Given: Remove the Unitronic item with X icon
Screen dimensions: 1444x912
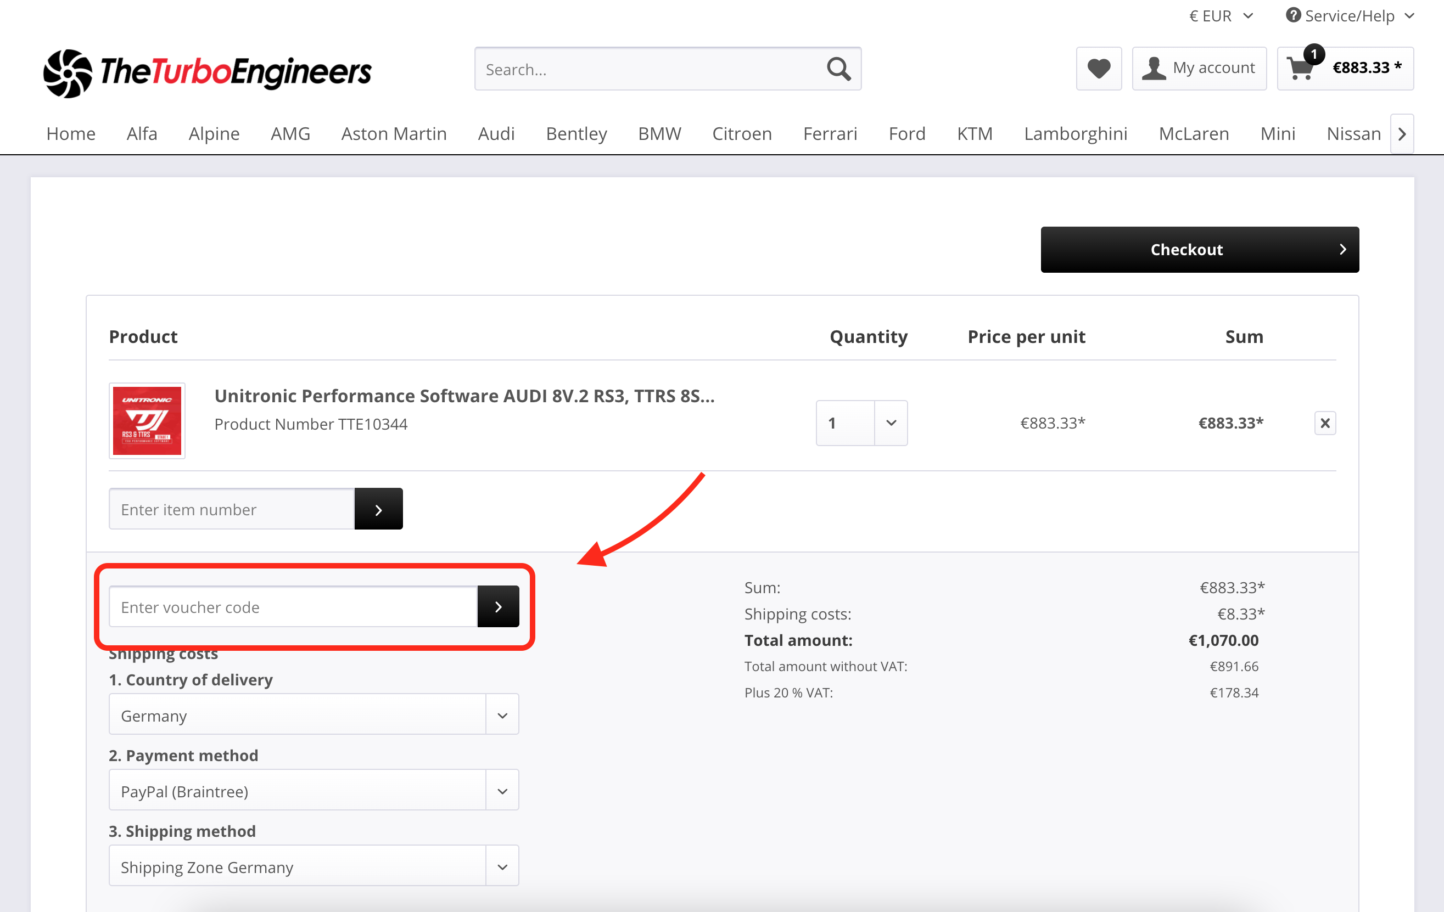Looking at the screenshot, I should (1325, 423).
